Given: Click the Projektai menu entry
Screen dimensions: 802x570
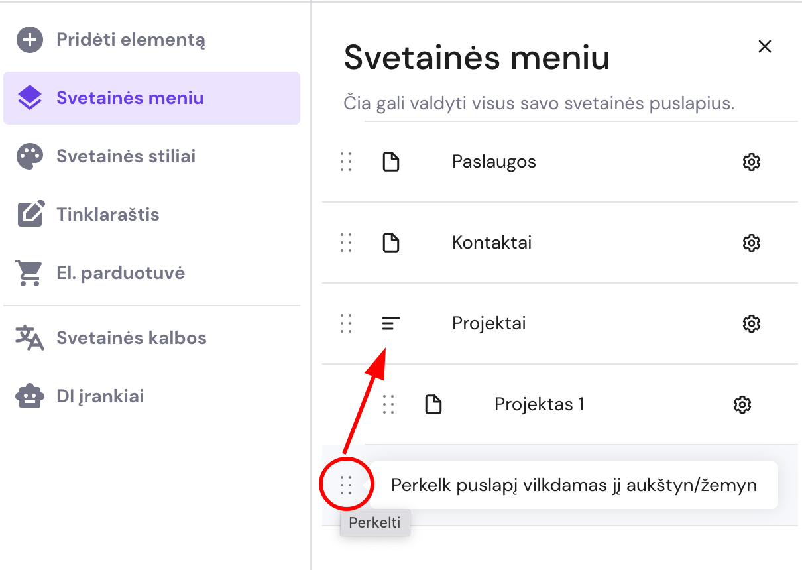Looking at the screenshot, I should coord(488,323).
